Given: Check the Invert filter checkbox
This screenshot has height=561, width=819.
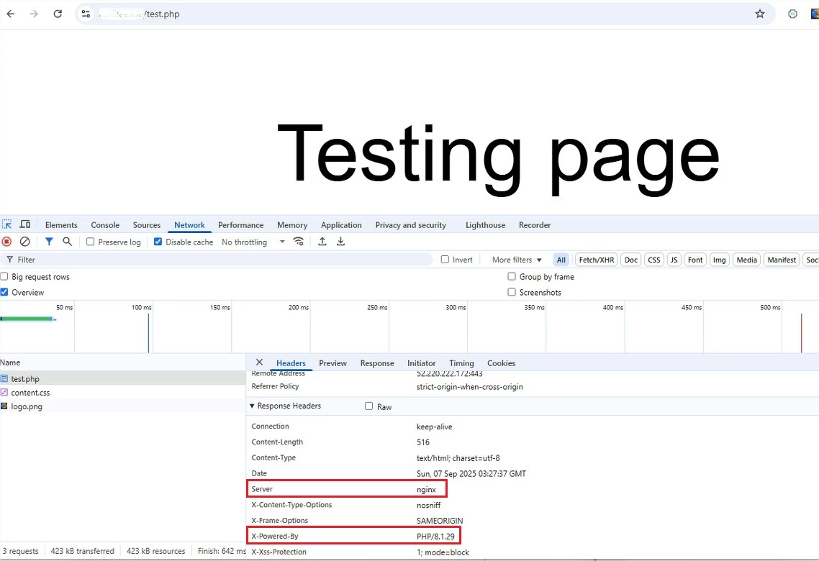Looking at the screenshot, I should click(445, 260).
